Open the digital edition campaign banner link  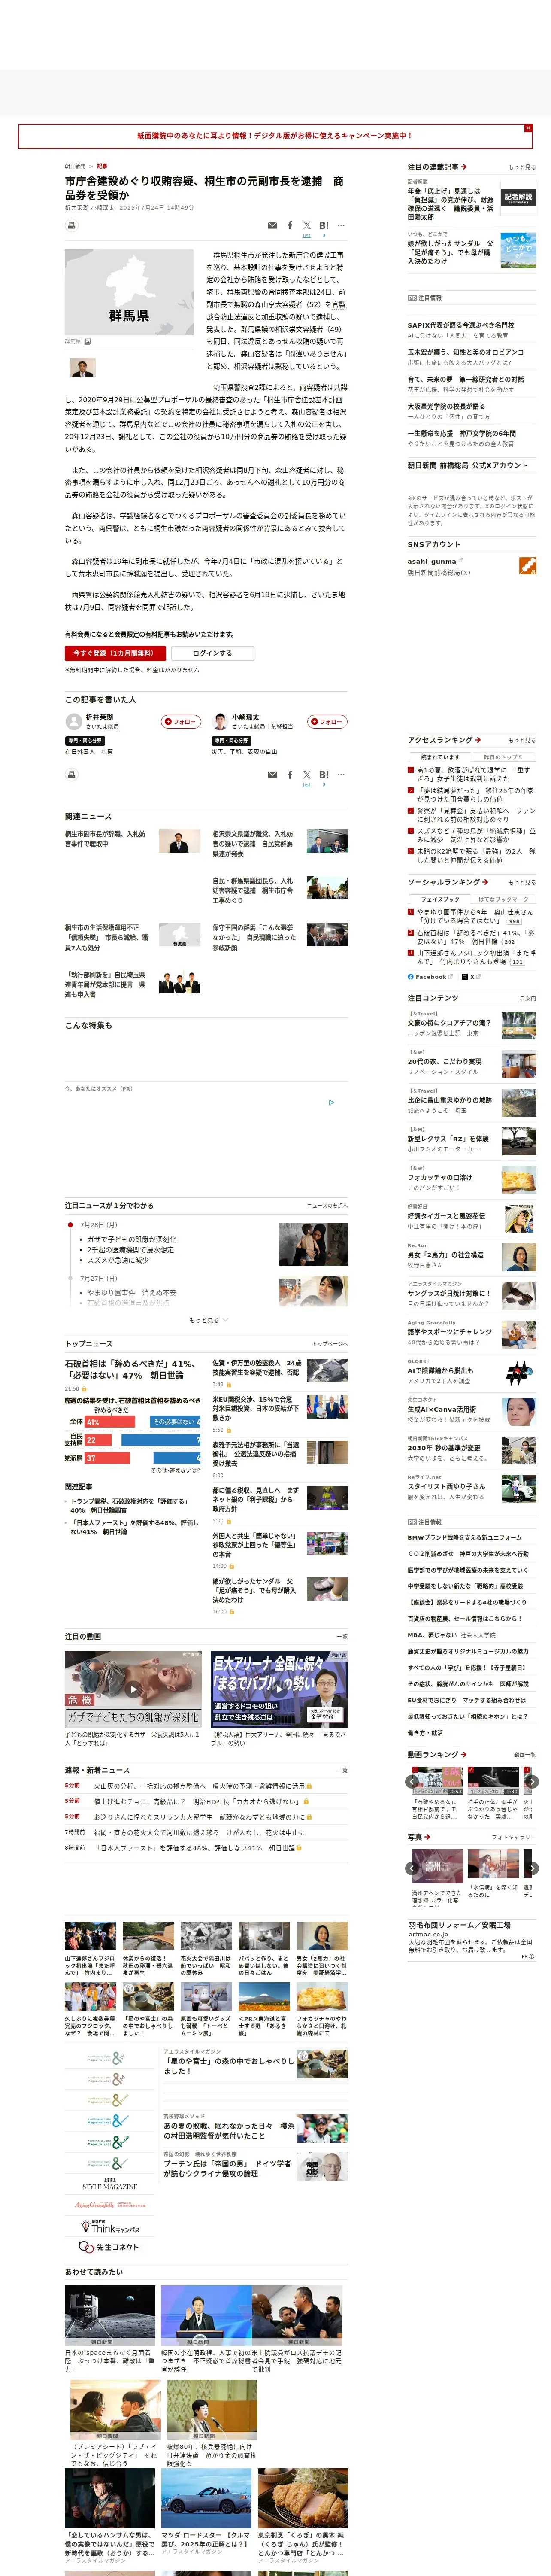tap(274, 136)
